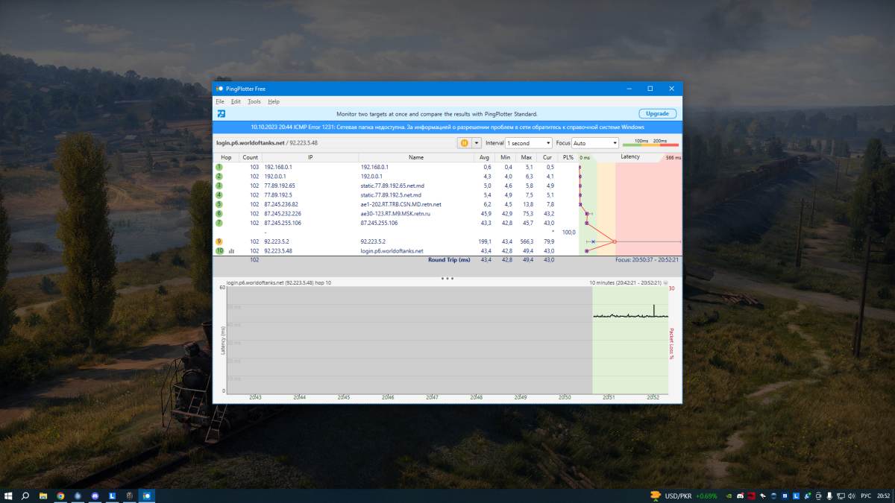Image resolution: width=895 pixels, height=503 pixels.
Task: Click the PL% column header
Action: [x=568, y=157]
